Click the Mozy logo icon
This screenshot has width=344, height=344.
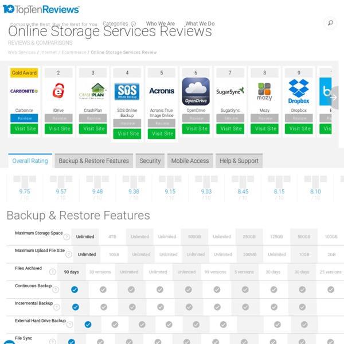(x=265, y=91)
